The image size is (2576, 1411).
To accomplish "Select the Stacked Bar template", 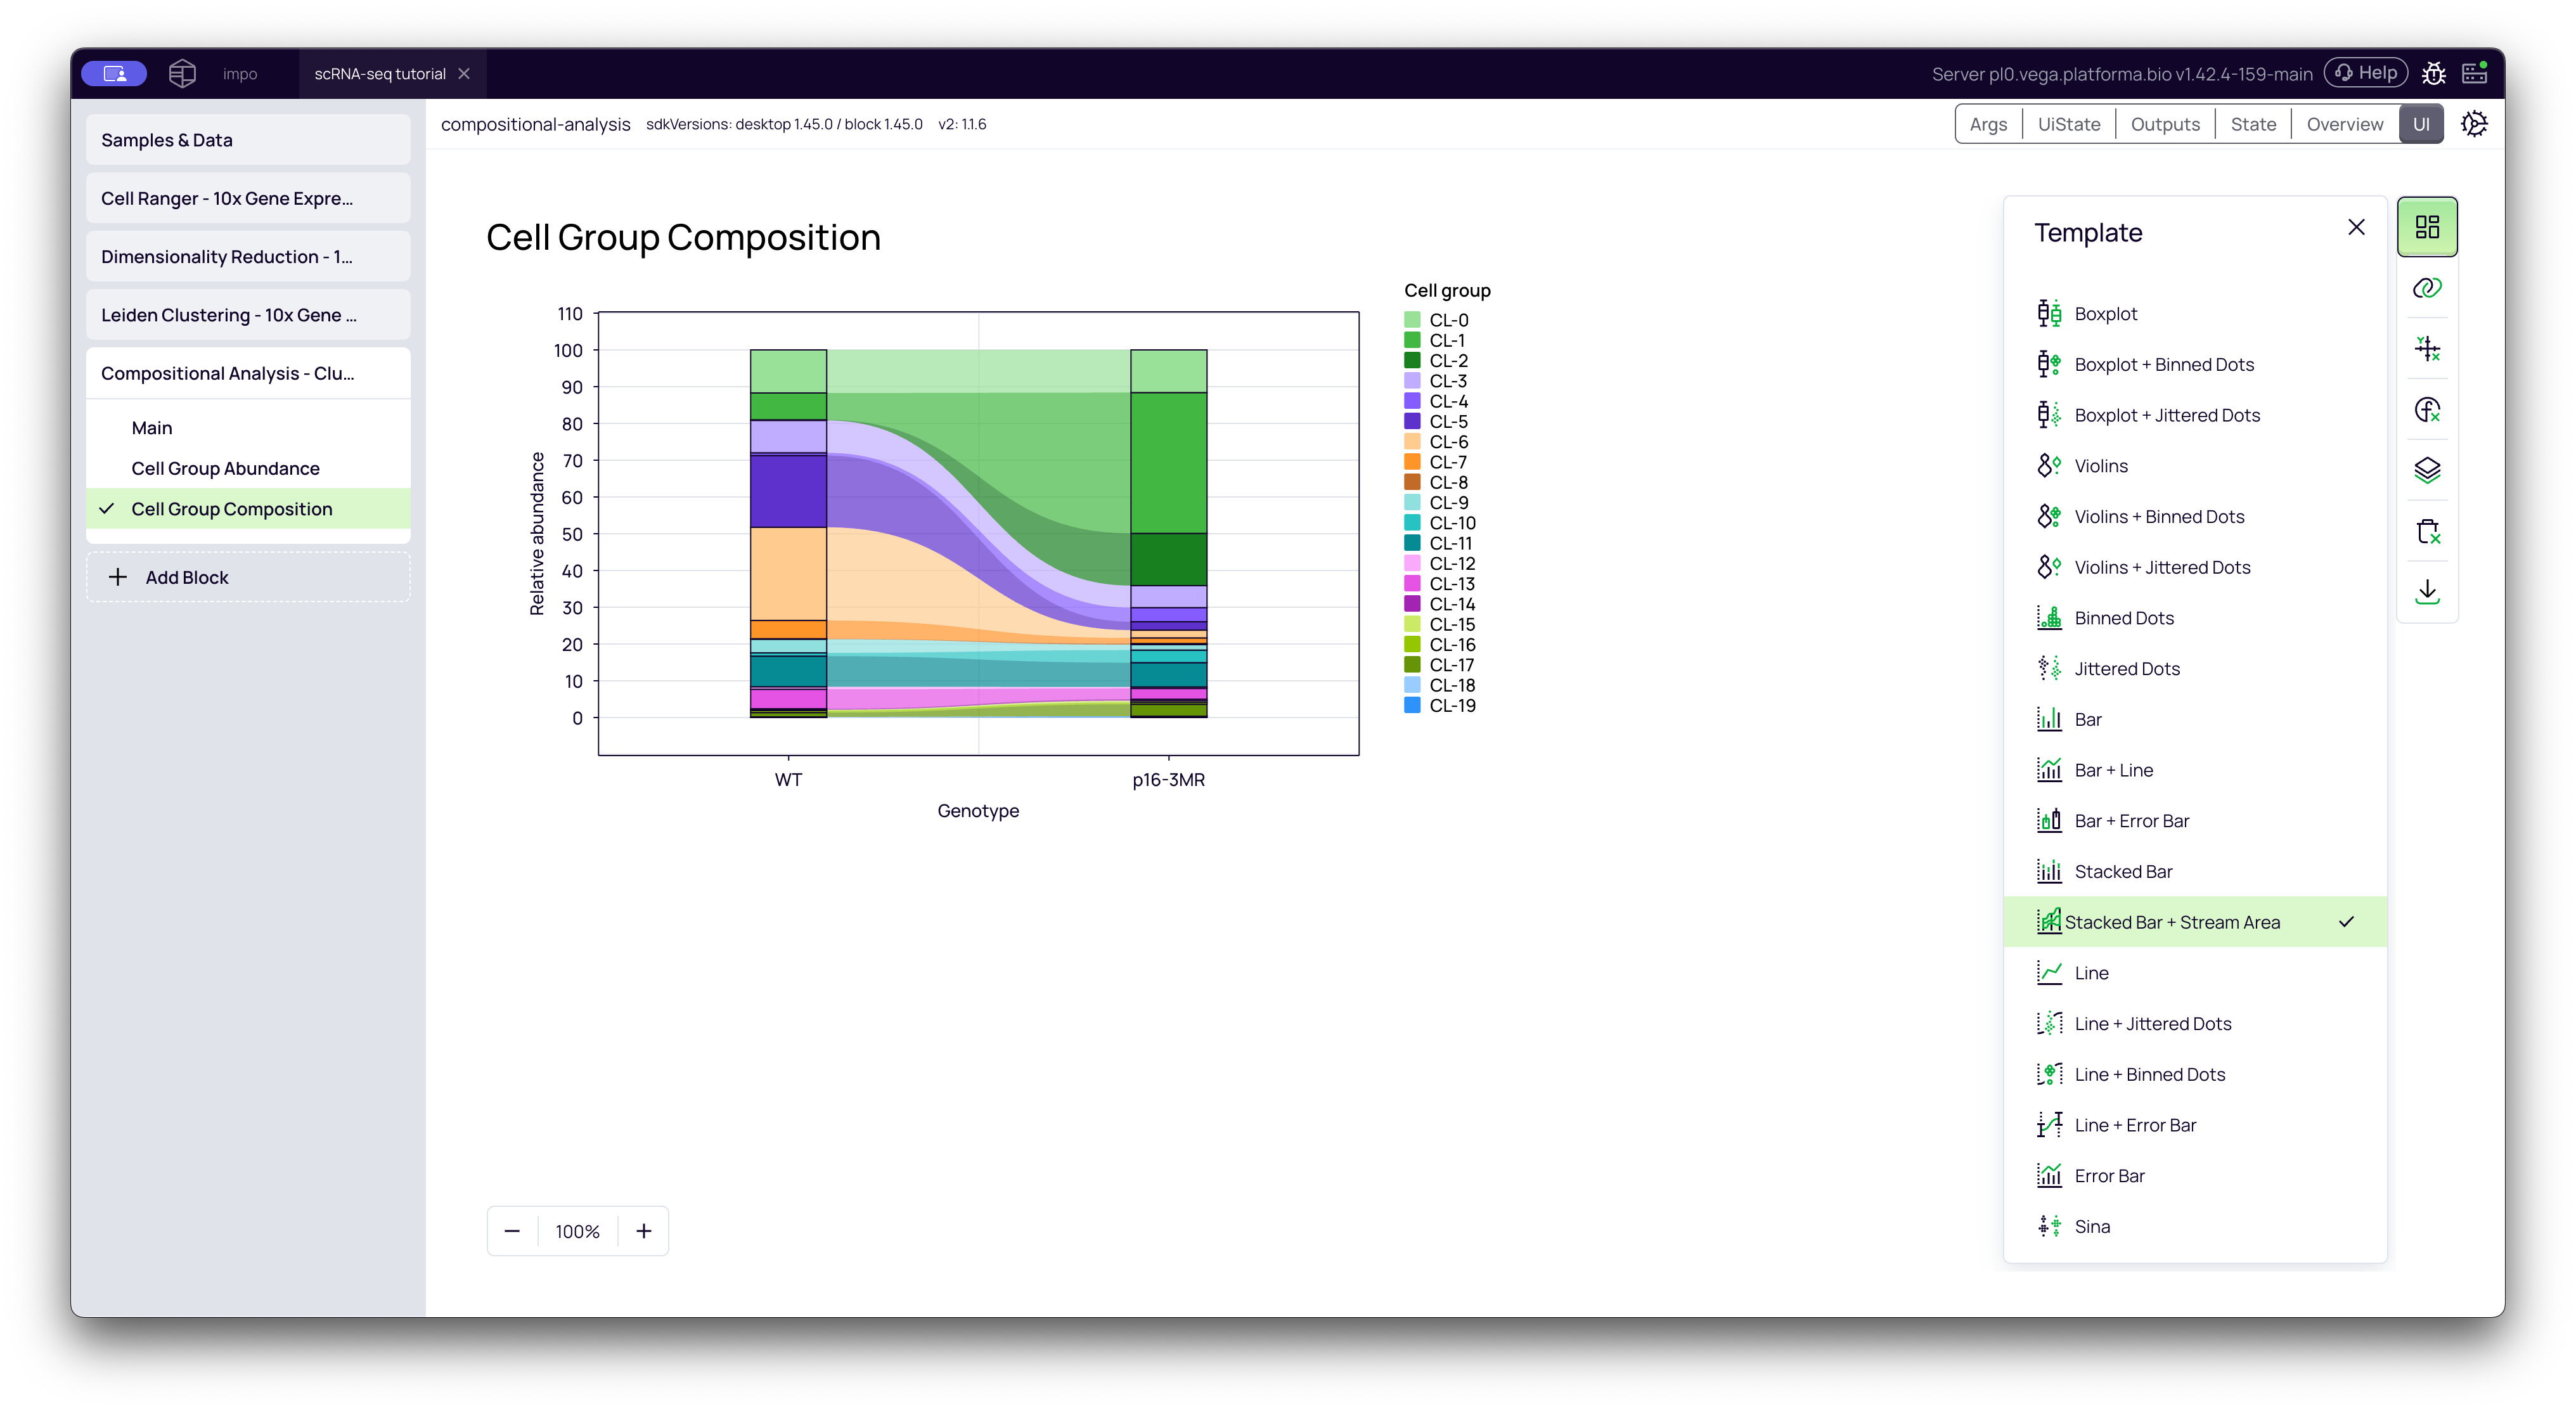I will pyautogui.click(x=2123, y=872).
